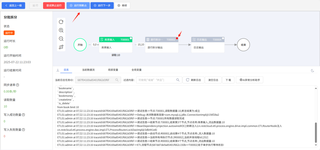Screen dimensions: 320x150
Task: Click the 日志输出 node header icon
Action: coord(194,40)
